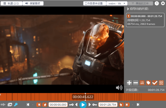Toggle the 单独的文件 separate files mode
Screen dimensions: 166x108
(140, 3)
